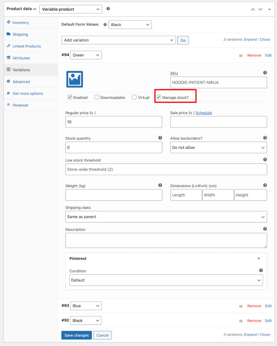Open the Pinterest Condition dropdown

pyautogui.click(x=166, y=280)
